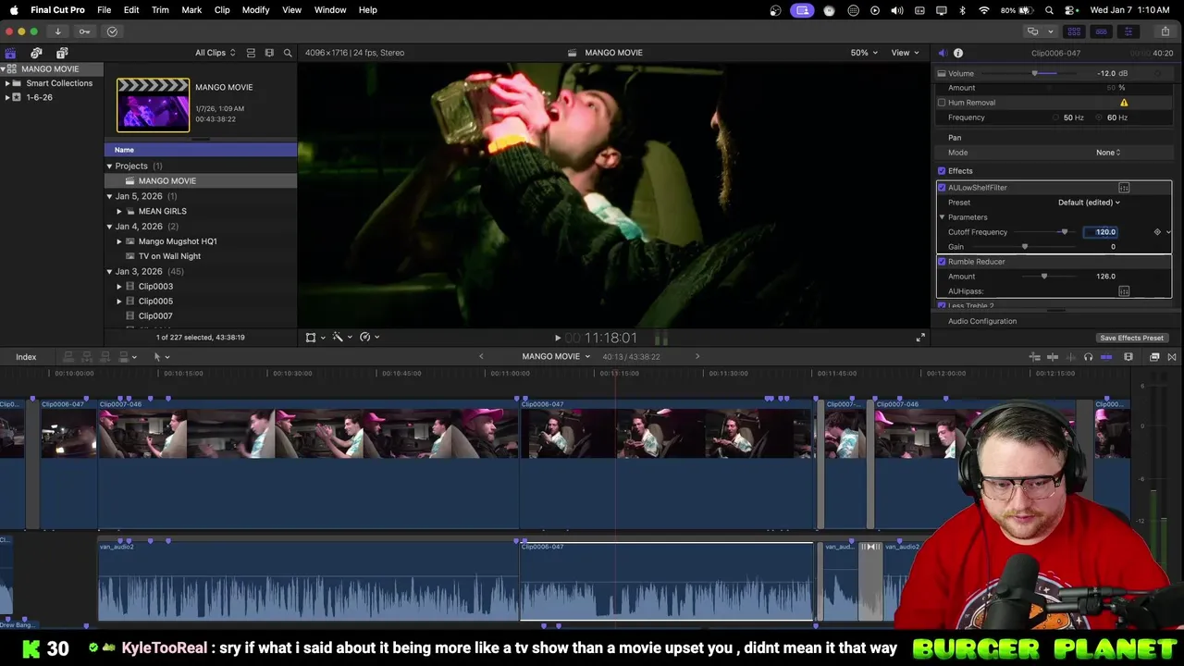The image size is (1184, 666).
Task: Click Save Effects Preset button
Action: 1131,339
